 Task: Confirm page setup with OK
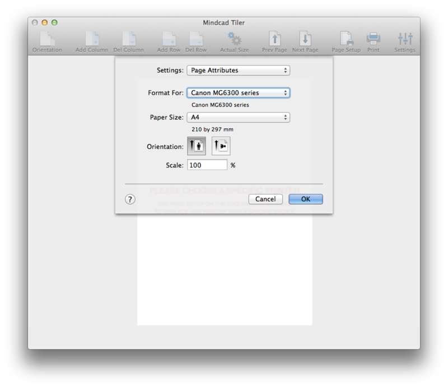tap(306, 199)
